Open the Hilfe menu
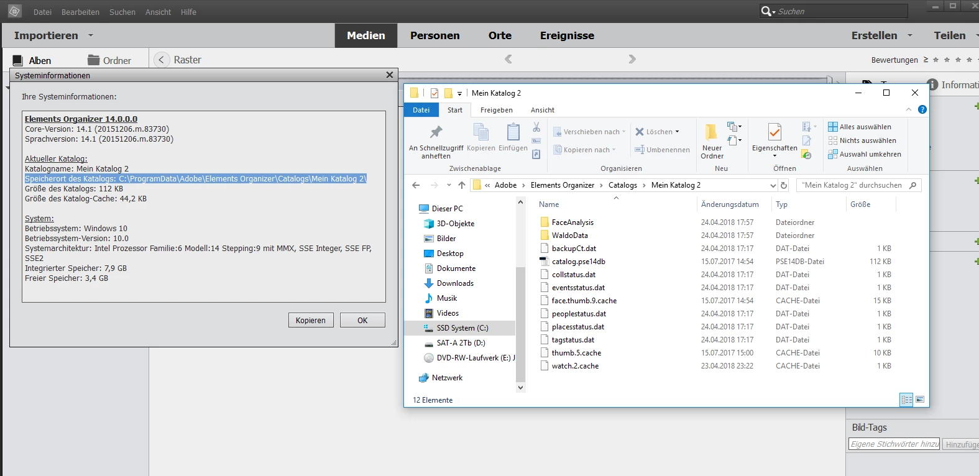The height and width of the screenshot is (476, 979). click(188, 12)
